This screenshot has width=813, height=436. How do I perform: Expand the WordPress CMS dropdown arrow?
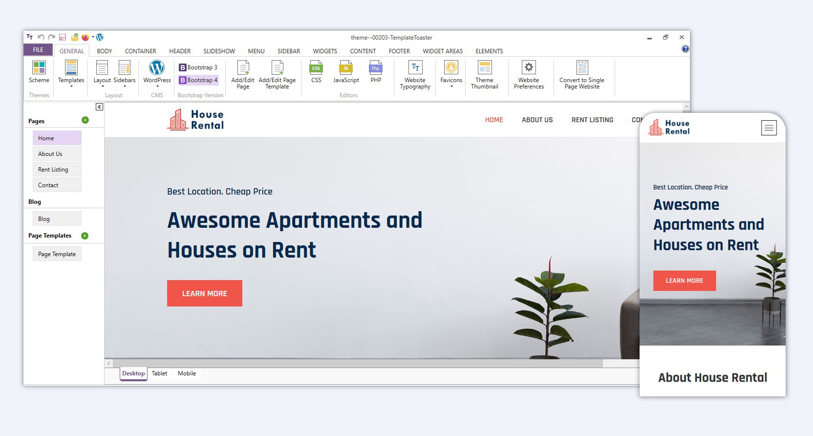point(157,87)
